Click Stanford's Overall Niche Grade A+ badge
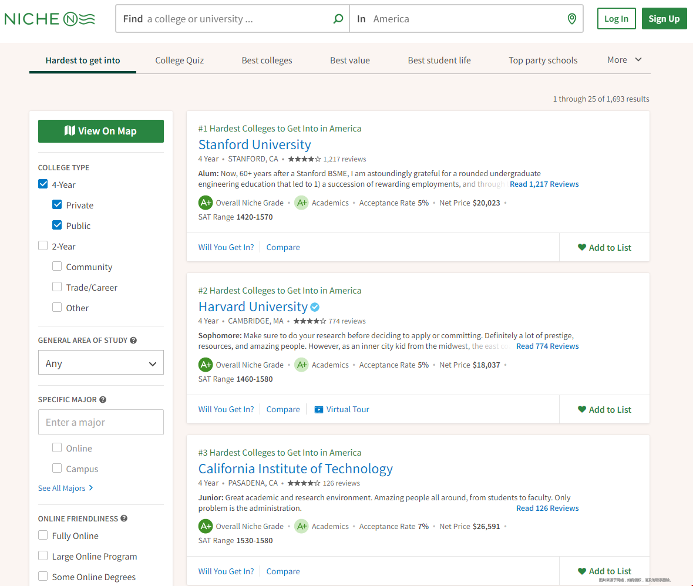The width and height of the screenshot is (693, 586). 206,203
